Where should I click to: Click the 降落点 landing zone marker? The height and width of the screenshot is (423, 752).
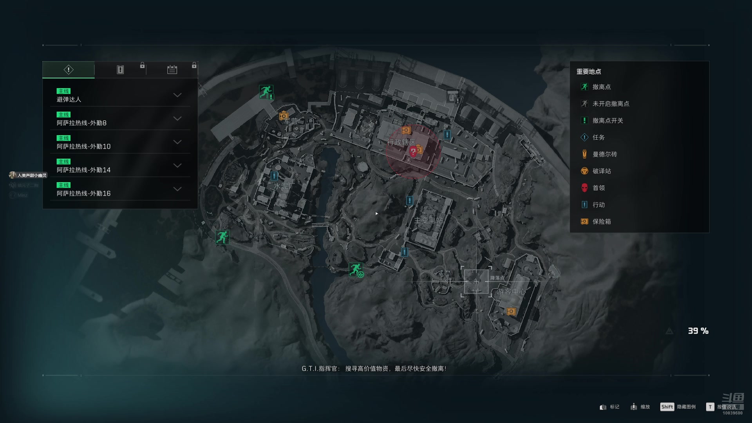coord(476,282)
